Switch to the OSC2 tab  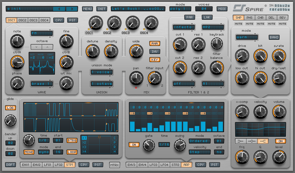coord(22,20)
